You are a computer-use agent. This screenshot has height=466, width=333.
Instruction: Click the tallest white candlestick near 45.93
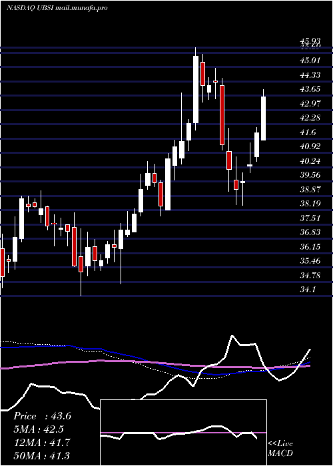[196, 89]
